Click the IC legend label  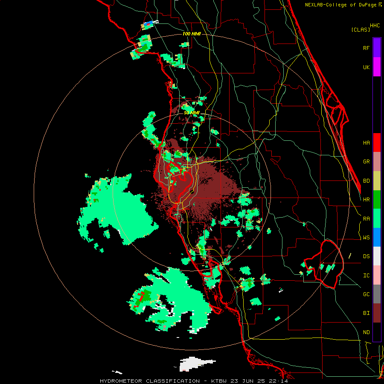(366, 276)
